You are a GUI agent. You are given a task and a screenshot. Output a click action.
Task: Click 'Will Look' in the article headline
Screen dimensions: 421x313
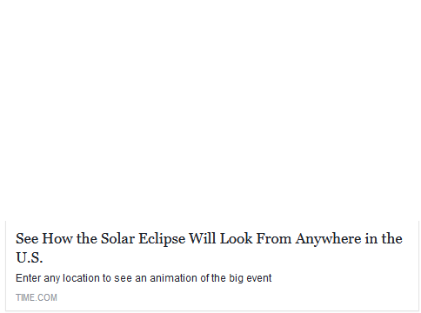(221, 239)
